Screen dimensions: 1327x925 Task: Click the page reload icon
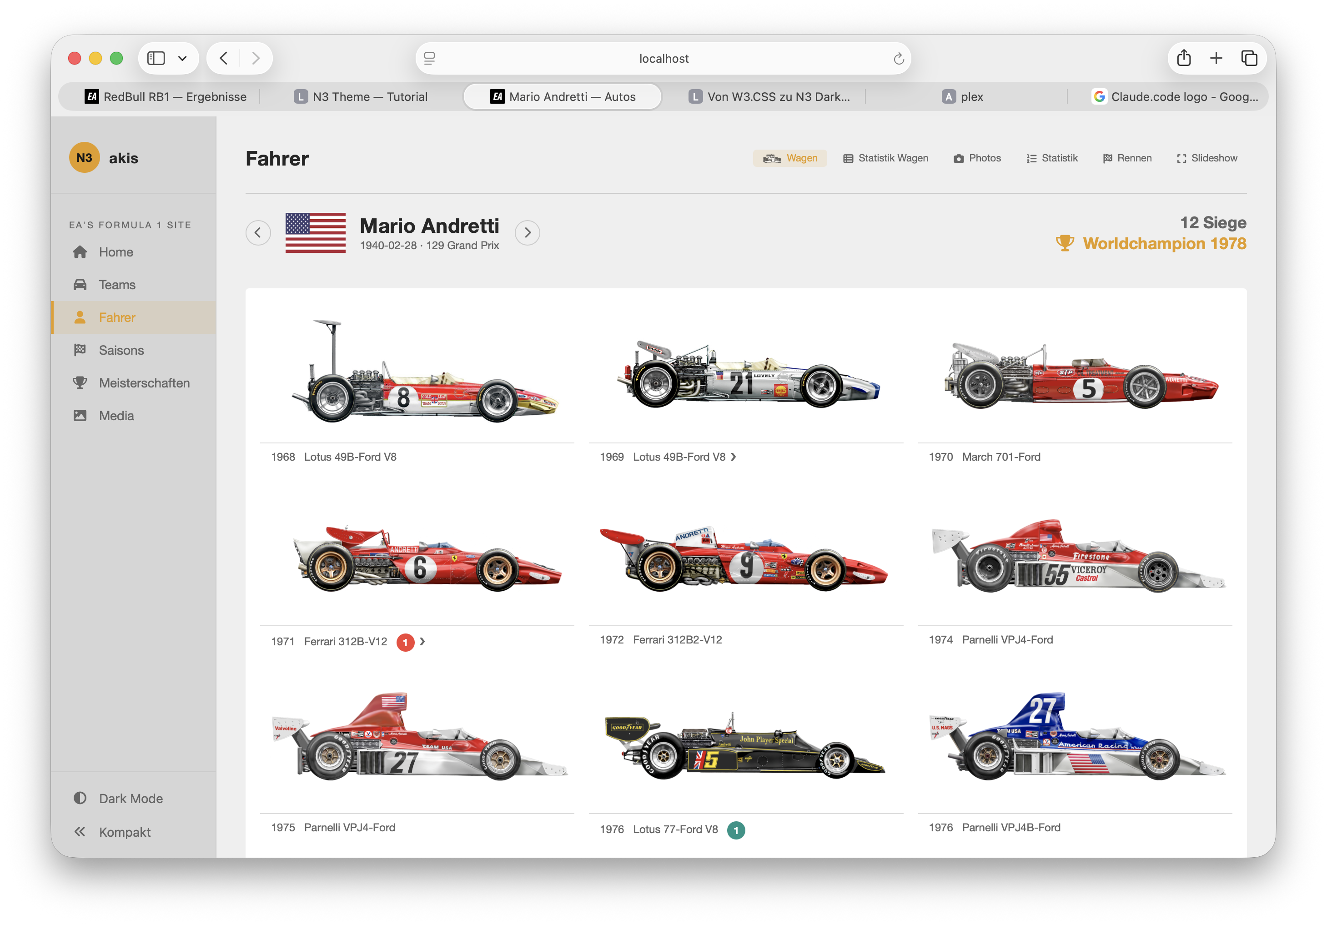898,58
